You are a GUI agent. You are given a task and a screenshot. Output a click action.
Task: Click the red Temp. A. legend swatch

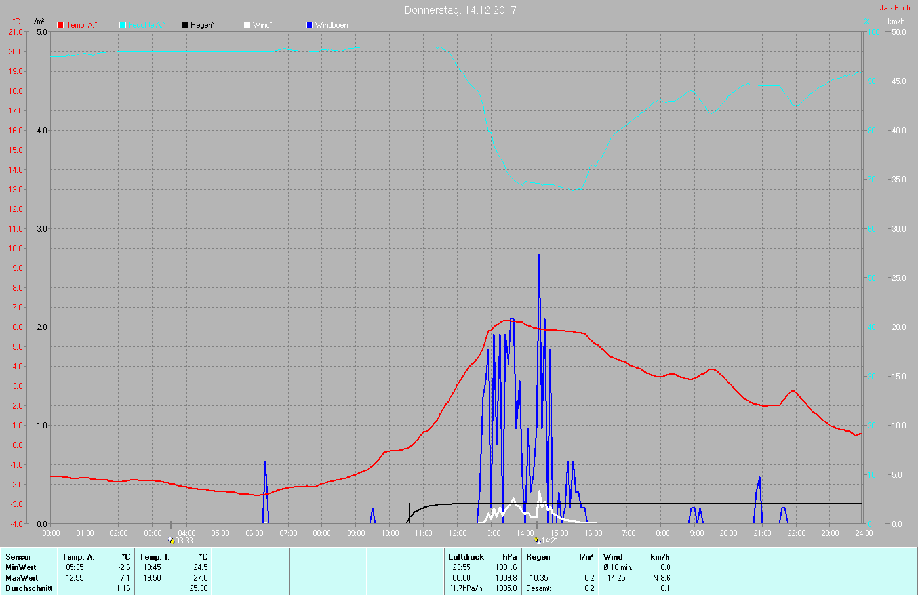click(x=60, y=25)
